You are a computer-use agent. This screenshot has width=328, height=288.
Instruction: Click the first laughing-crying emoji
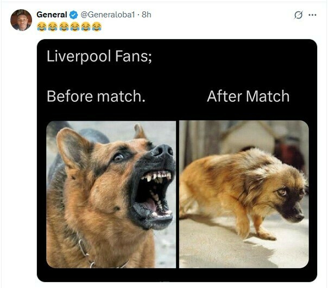[x=42, y=27]
